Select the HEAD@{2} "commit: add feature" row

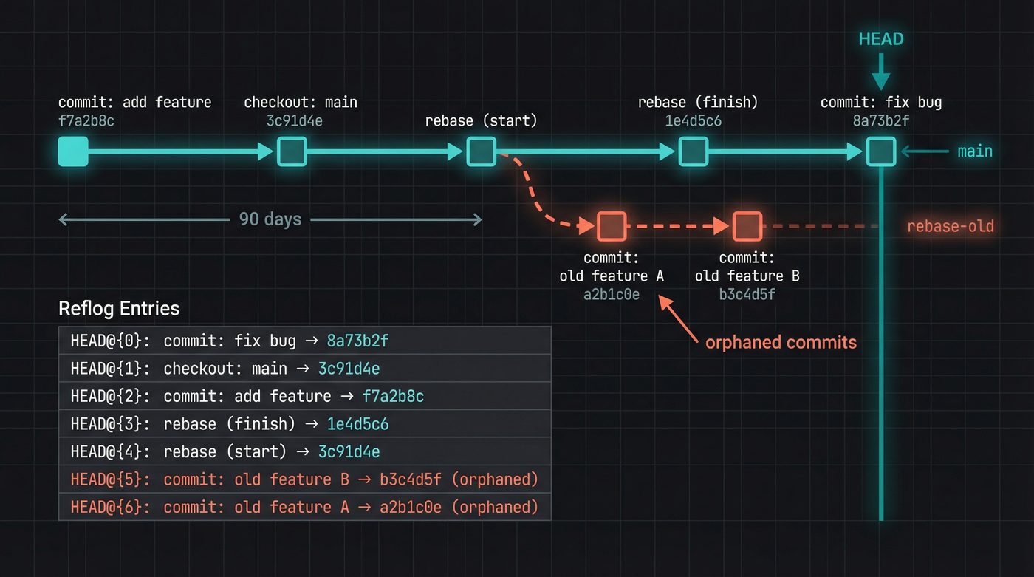(244, 396)
